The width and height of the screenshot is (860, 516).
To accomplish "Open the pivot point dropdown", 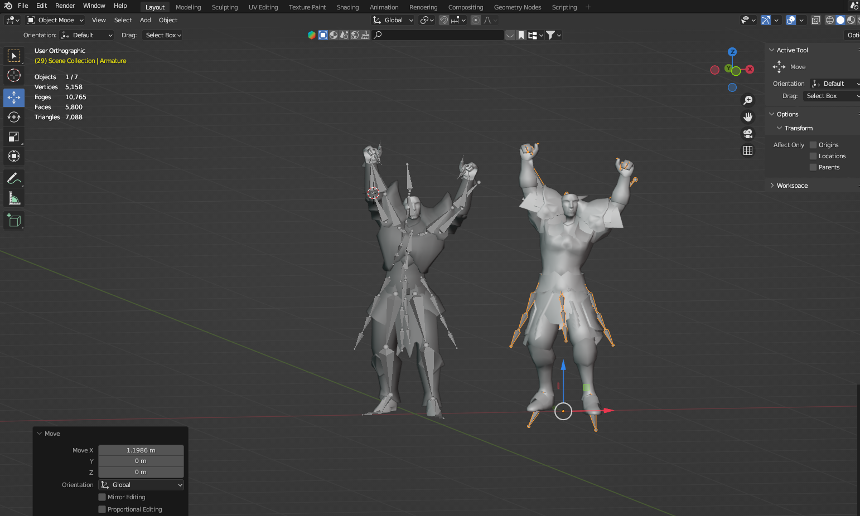I will pyautogui.click(x=427, y=20).
